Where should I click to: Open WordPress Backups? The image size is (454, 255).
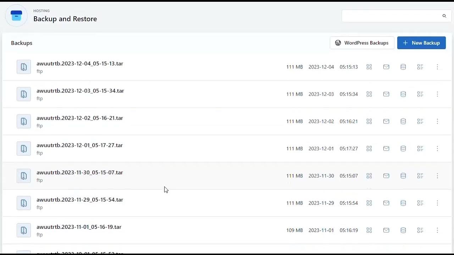362,43
